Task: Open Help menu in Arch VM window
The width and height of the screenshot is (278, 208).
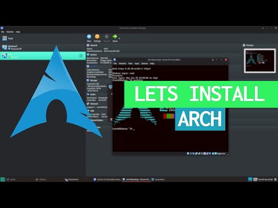Action: point(152,64)
